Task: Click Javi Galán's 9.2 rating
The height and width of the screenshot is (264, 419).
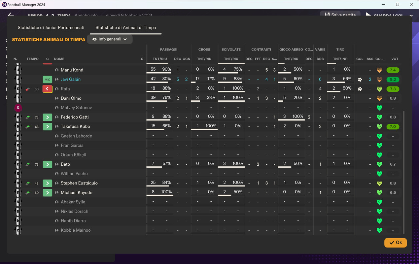Action: click(393, 80)
